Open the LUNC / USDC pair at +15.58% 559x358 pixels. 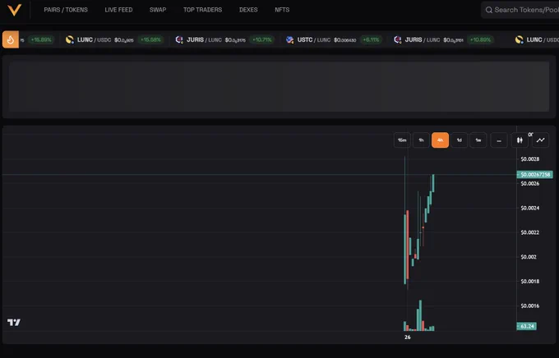pyautogui.click(x=113, y=39)
